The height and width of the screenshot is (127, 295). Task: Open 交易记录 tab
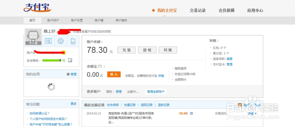(x=198, y=10)
